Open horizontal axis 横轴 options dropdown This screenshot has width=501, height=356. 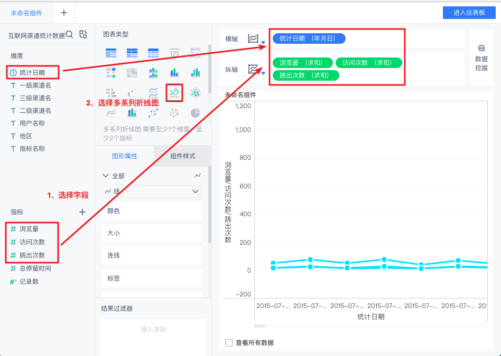click(263, 42)
